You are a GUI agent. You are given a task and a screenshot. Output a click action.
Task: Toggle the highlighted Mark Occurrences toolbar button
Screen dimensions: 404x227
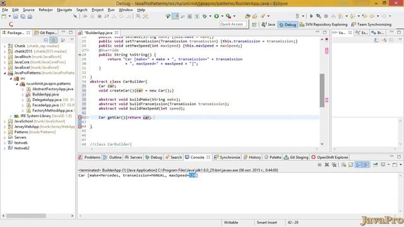point(175,16)
